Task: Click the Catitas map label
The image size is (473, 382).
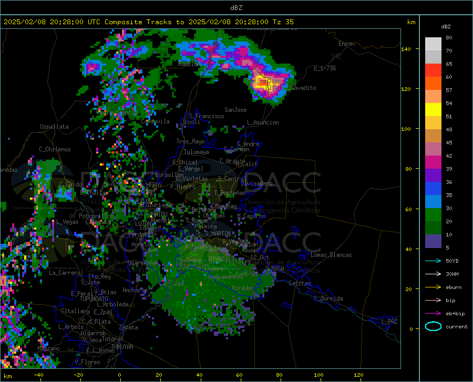Action: click(300, 283)
